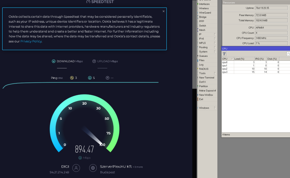Open Wireless in WinBox menu
This screenshot has height=178, width=290.
click(x=204, y=8)
